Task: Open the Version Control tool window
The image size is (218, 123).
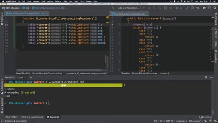Action: pos(32,117)
